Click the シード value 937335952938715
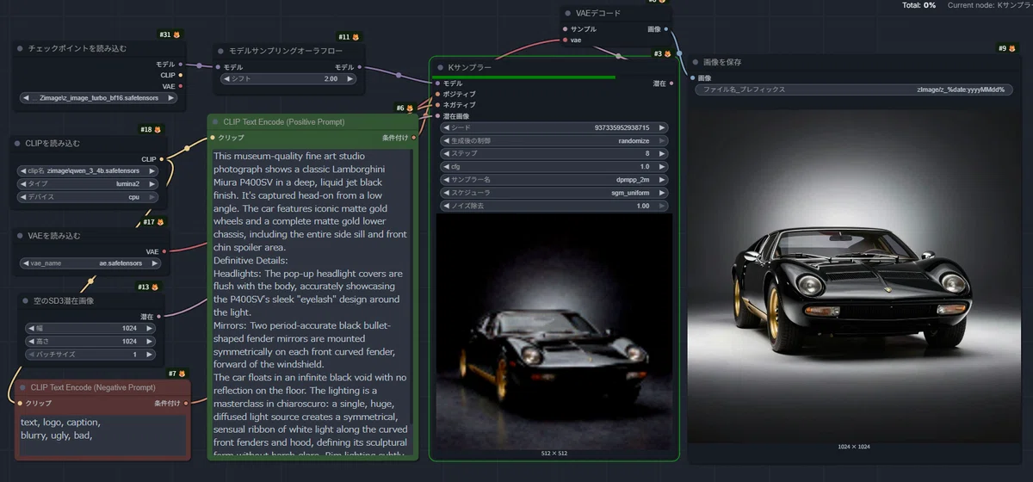This screenshot has width=1033, height=482. coord(622,127)
